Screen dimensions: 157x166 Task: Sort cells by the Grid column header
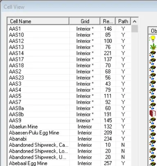85,21
